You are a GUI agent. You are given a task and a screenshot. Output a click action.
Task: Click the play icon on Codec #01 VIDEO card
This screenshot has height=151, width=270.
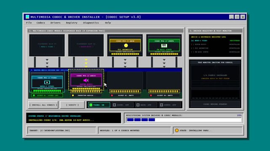[x=47, y=82]
